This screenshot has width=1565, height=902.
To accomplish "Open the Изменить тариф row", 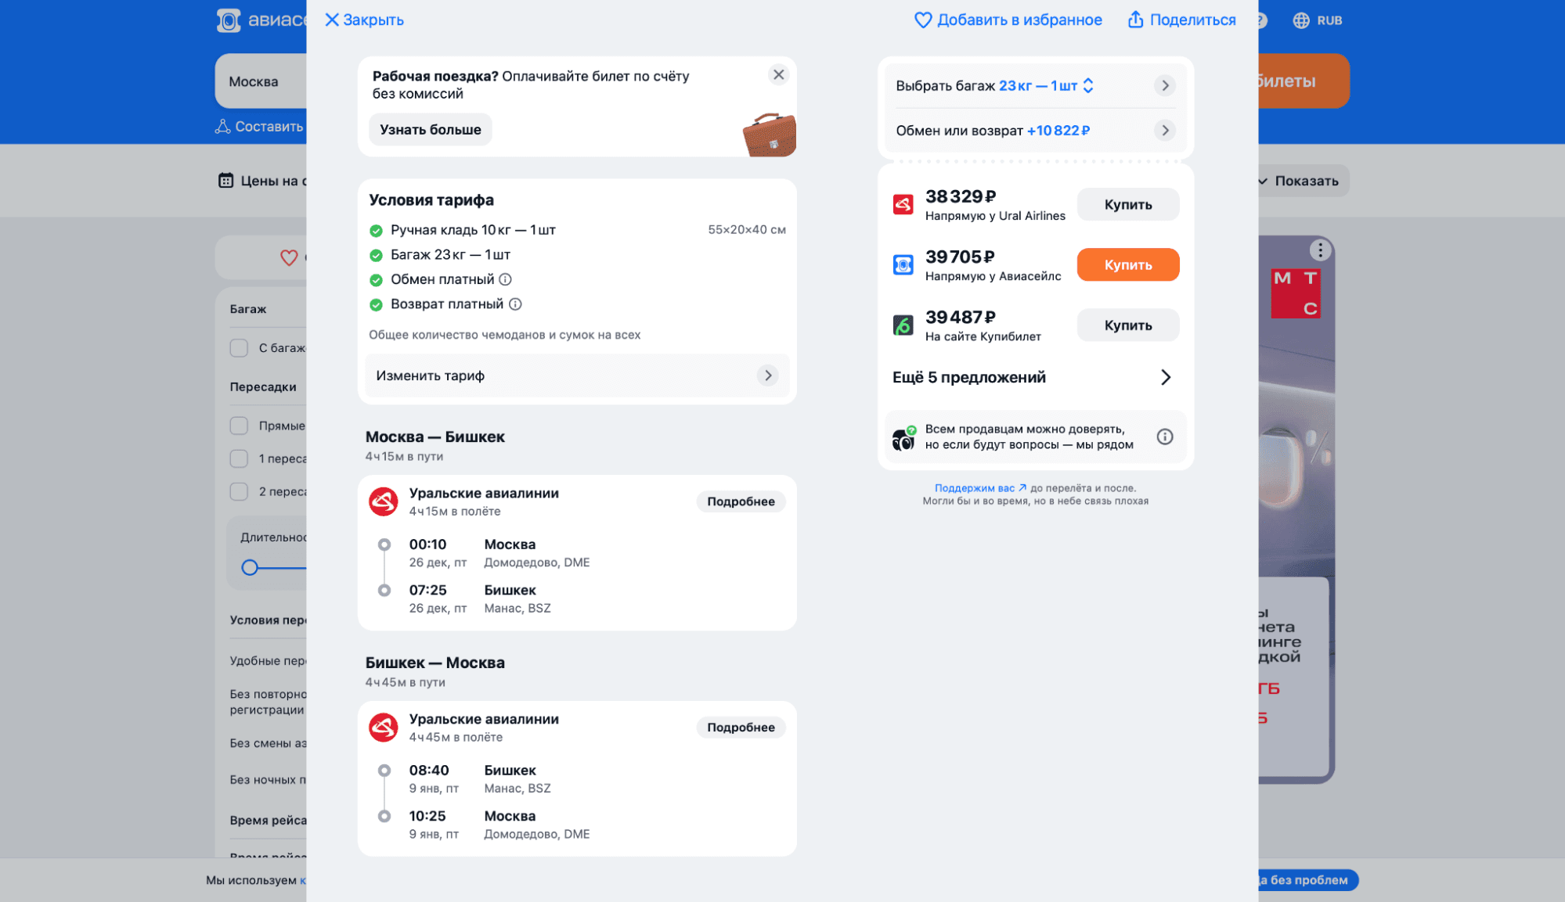I will tap(577, 376).
